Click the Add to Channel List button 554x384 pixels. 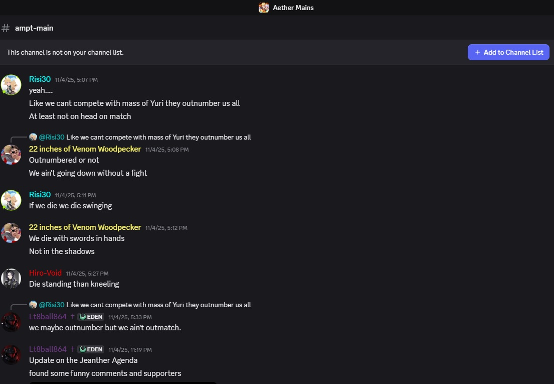coord(508,52)
